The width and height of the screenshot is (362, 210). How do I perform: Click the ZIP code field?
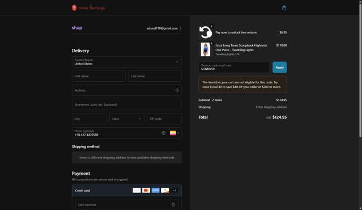pyautogui.click(x=164, y=119)
